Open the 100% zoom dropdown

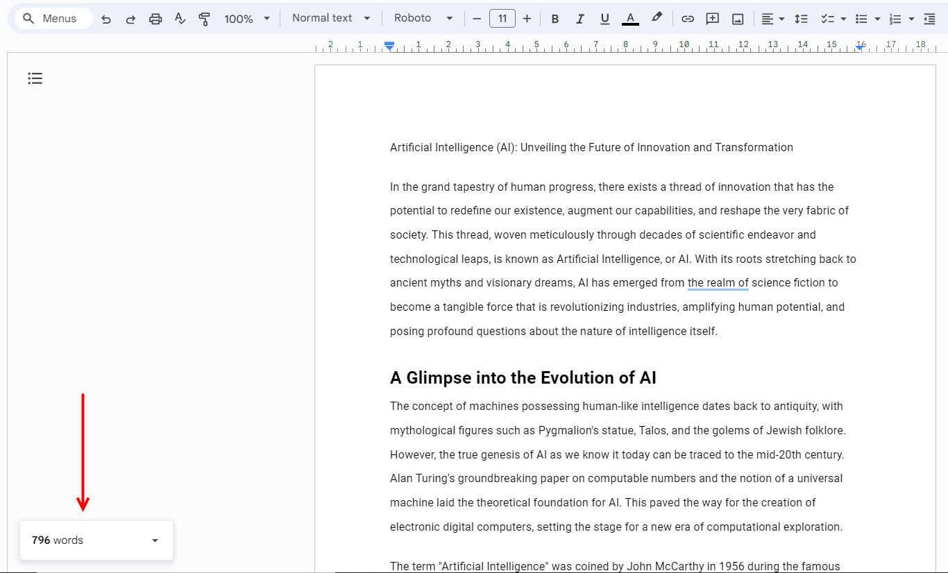click(x=247, y=19)
